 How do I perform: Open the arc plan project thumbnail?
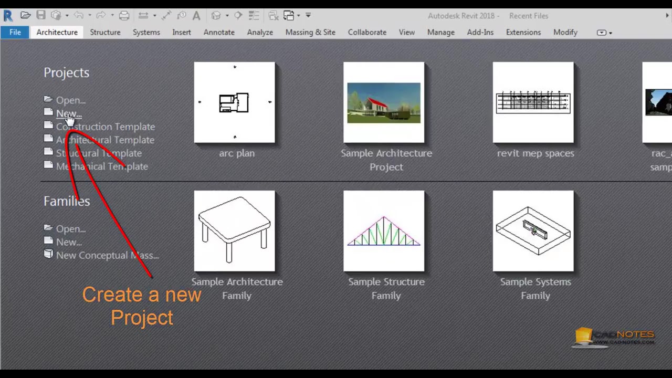[x=234, y=102]
